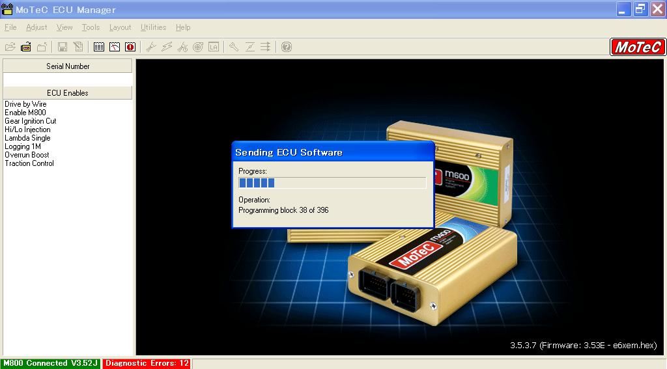Click the M800 Connected V3.52J status indicator
This screenshot has width=667, height=369.
click(x=51, y=364)
